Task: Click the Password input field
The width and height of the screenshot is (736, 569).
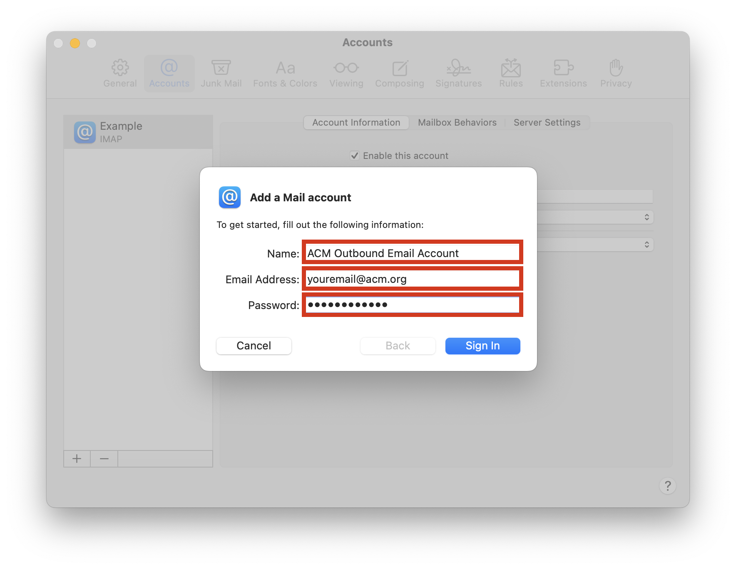Action: (x=413, y=304)
